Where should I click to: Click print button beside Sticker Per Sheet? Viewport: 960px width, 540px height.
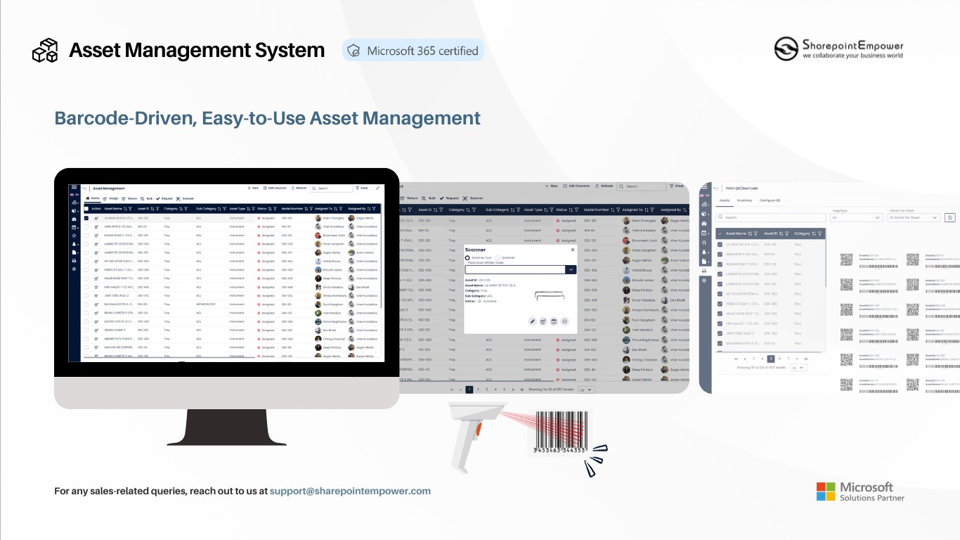click(950, 217)
